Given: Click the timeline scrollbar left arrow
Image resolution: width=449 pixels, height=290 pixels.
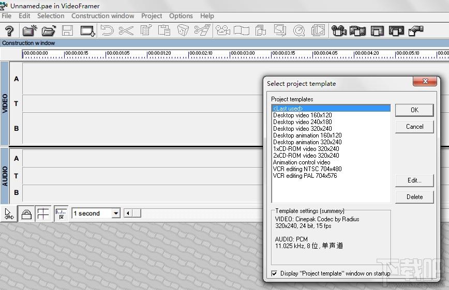Looking at the screenshot, I should point(128,213).
